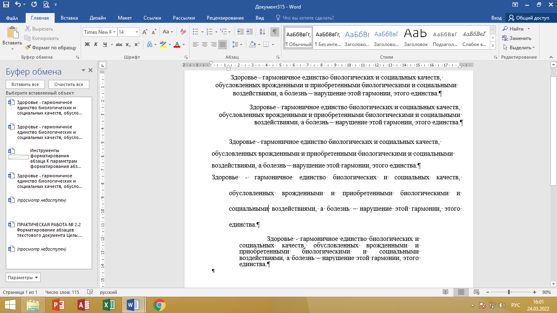Viewport: 557px width, 313px height.
Task: Switch to Read Mode view
Action: [446, 292]
